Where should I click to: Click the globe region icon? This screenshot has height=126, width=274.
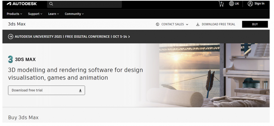(x=231, y=4)
